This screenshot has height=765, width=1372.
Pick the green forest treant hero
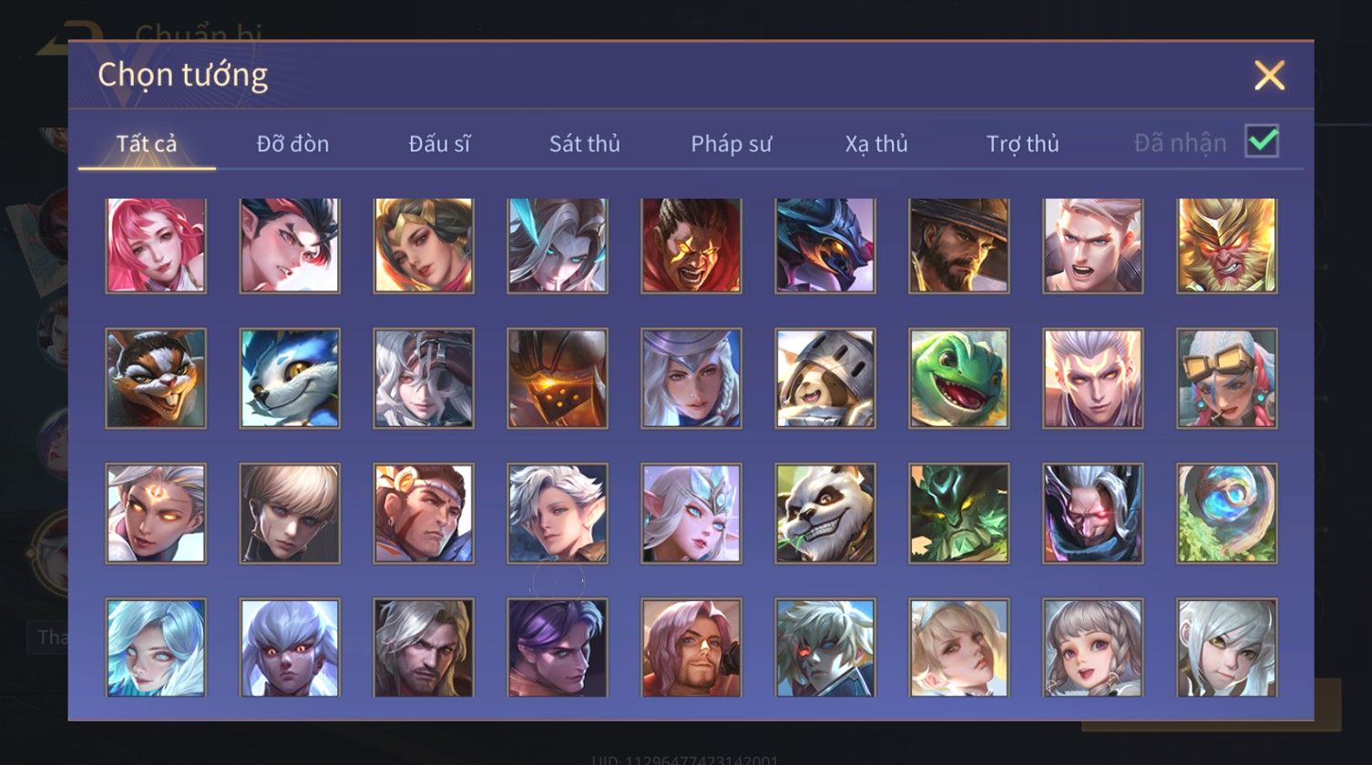pos(958,513)
